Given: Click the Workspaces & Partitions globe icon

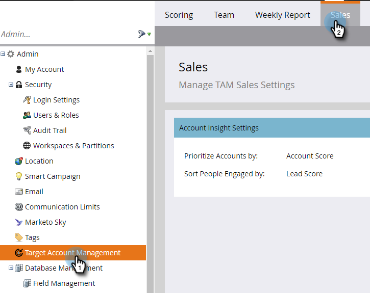Looking at the screenshot, I should [27, 146].
